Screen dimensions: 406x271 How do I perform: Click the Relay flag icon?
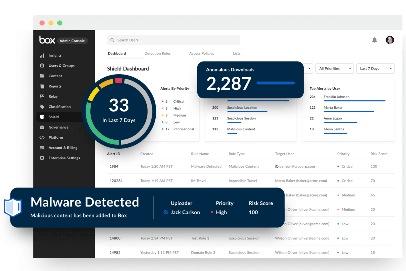click(x=42, y=97)
